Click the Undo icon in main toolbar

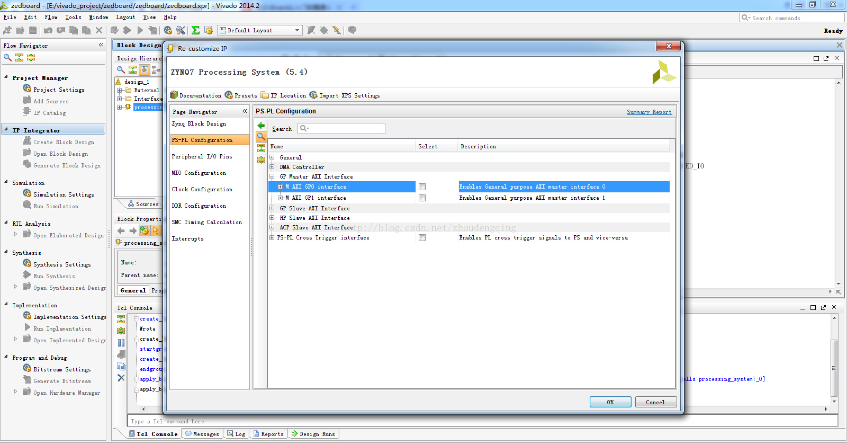[x=48, y=30]
